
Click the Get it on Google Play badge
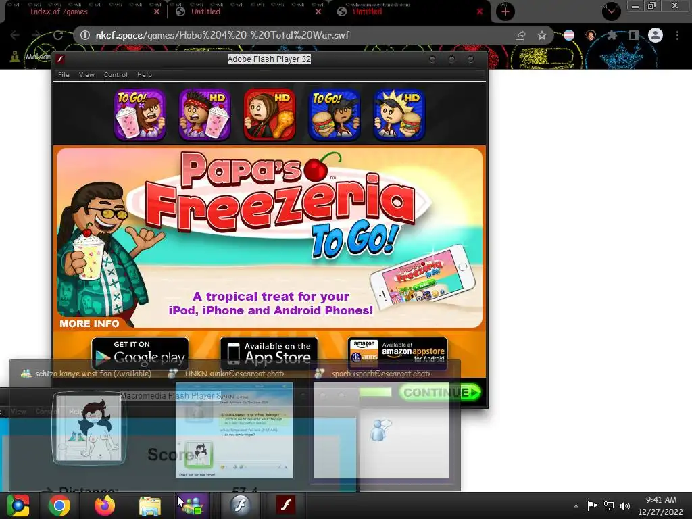pyautogui.click(x=141, y=353)
